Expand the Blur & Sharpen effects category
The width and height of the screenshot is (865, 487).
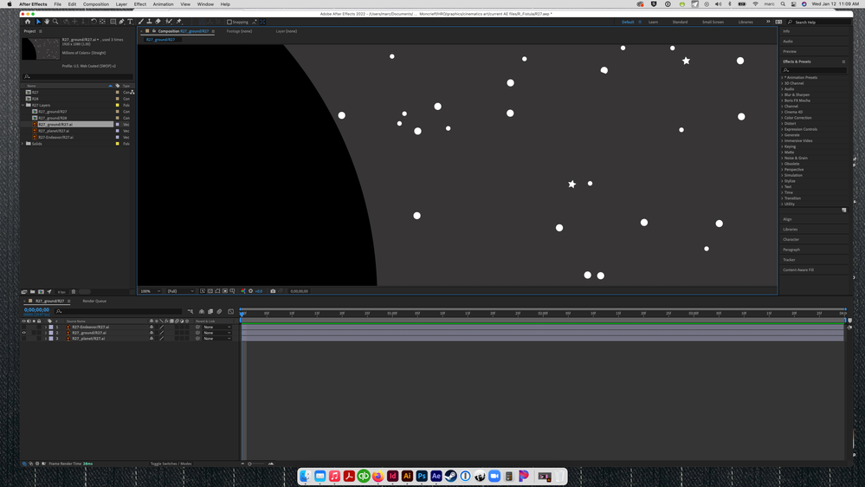pyautogui.click(x=782, y=94)
